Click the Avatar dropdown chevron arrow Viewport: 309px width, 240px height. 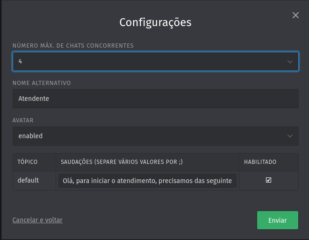pyautogui.click(x=290, y=136)
